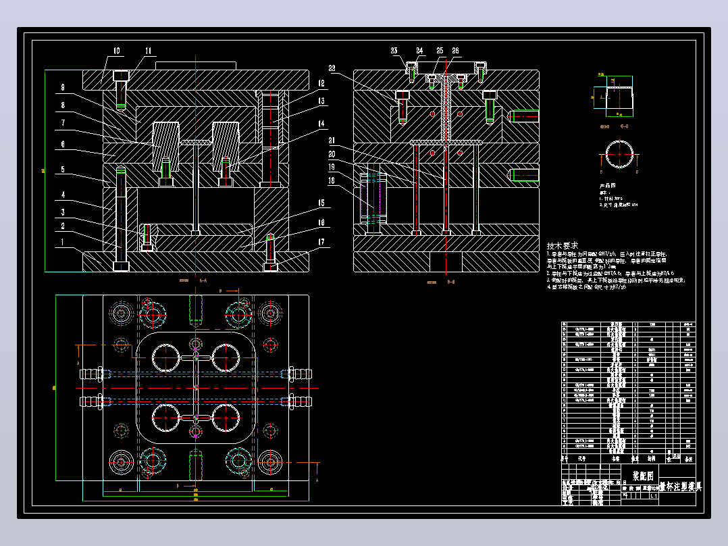Click the callout number 2
Viewport: 728px width, 546px height.
[x=63, y=226]
